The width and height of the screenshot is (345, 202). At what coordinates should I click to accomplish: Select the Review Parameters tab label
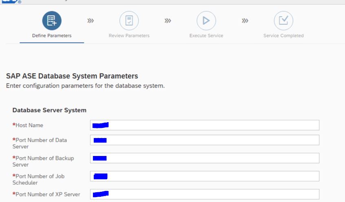click(x=129, y=35)
